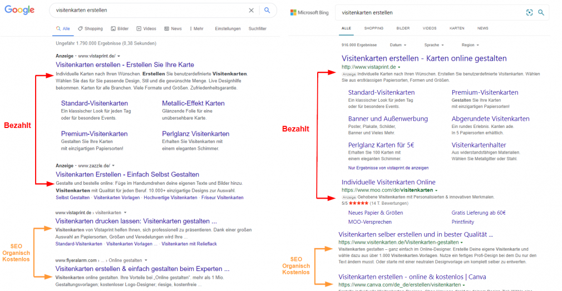The height and width of the screenshot is (291, 562).
Task: Open Google 'Premium-Visitenkarten' sitelink
Action: tap(94, 134)
